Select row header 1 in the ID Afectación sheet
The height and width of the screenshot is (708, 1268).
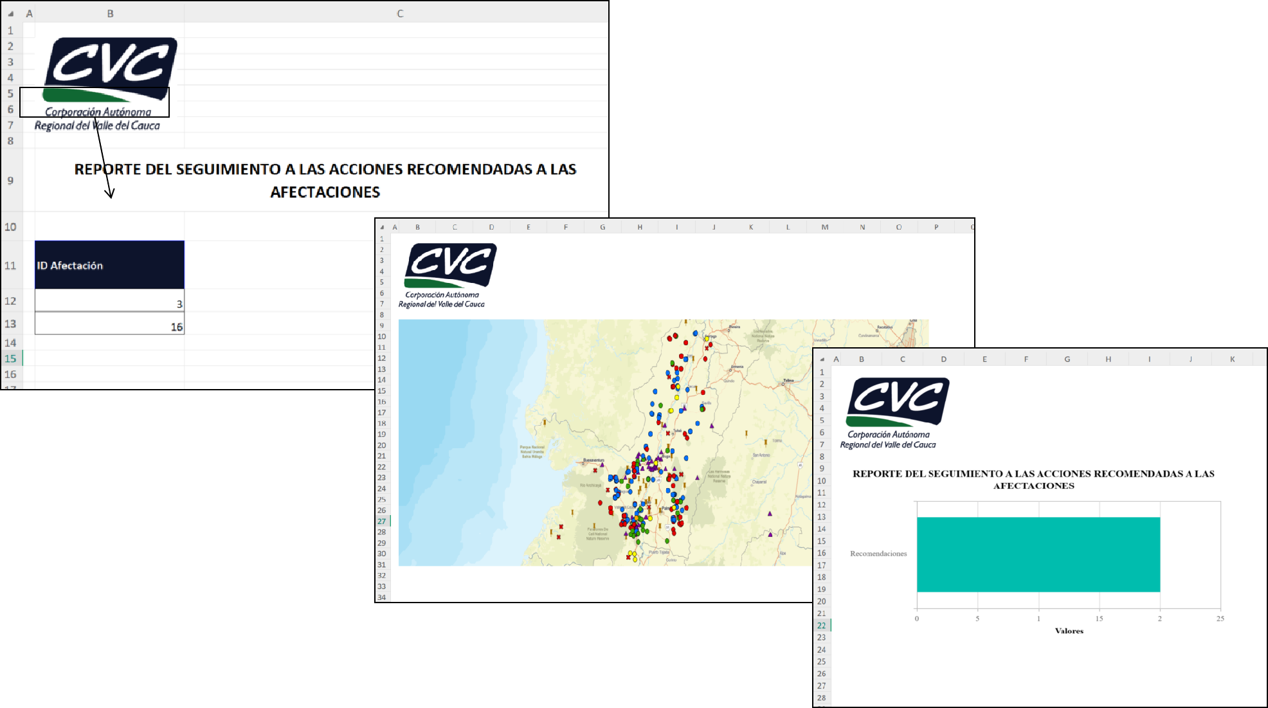[10, 30]
